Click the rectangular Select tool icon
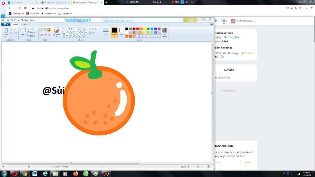 pos(23,30)
